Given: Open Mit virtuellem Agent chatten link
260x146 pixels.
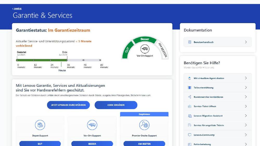Looking at the screenshot, I should tap(209, 78).
